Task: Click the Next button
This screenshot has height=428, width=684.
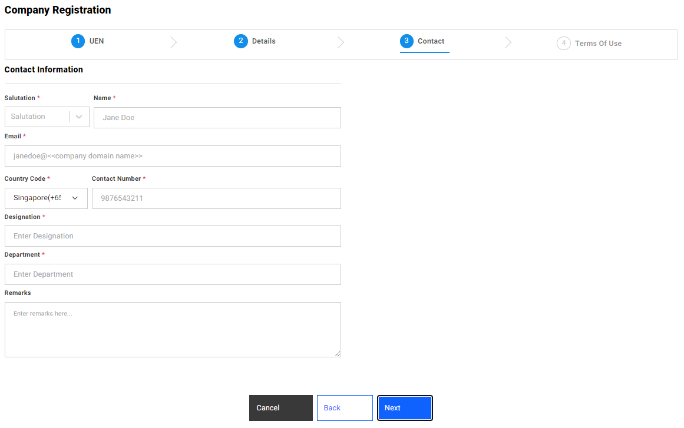Action: [x=405, y=407]
